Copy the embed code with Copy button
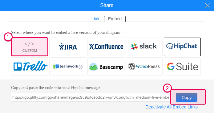Screen dimensions: 214x118 coord(186,97)
